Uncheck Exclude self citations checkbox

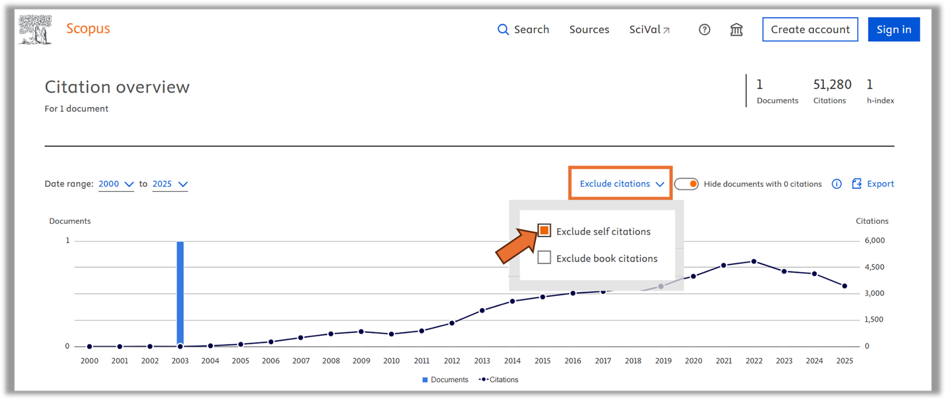(x=544, y=231)
